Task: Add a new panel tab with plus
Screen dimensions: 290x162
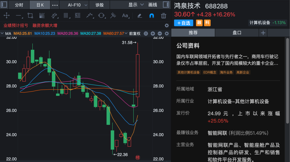Action: tap(263, 33)
